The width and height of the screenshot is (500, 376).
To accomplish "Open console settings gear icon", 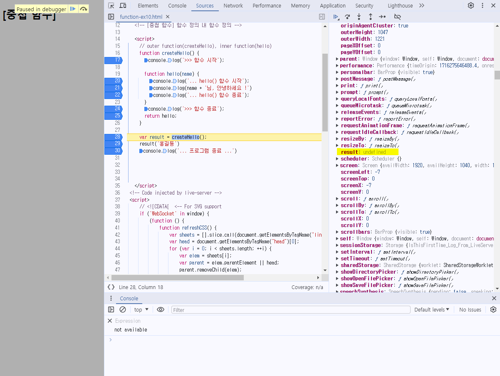I will pos(493,309).
